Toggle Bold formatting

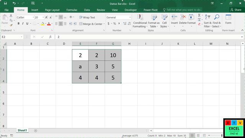(18, 24)
